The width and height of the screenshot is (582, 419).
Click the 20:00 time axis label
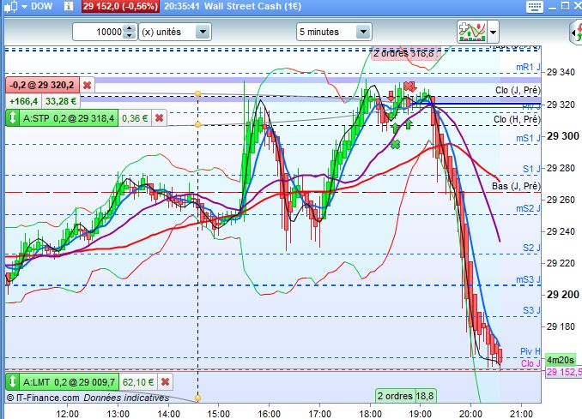(x=470, y=414)
